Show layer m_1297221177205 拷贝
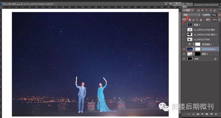Viewport: 221px width, 118px height. coord(184,30)
